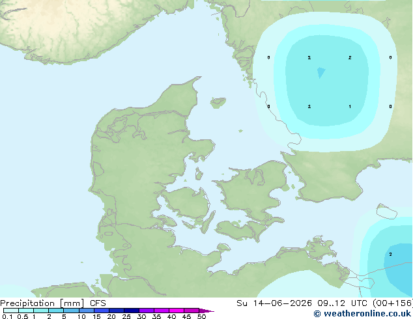Click the over-50 arrow tip of legend
This screenshot has width=413, height=319.
click(206, 311)
